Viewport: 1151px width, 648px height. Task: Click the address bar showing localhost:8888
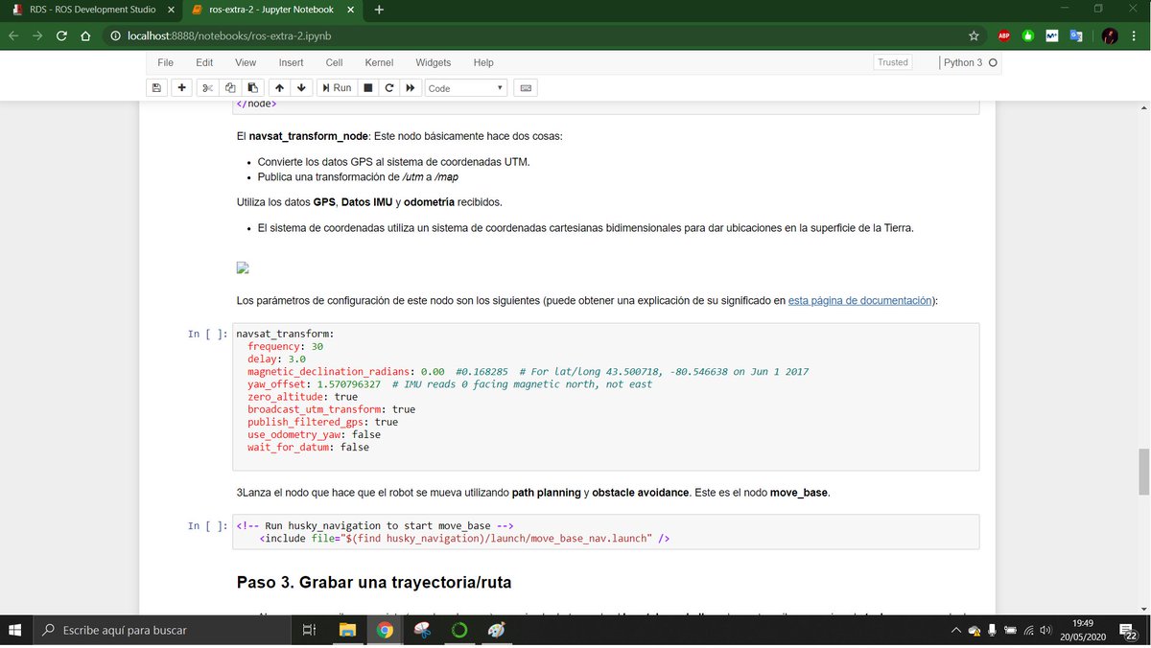[x=542, y=35]
